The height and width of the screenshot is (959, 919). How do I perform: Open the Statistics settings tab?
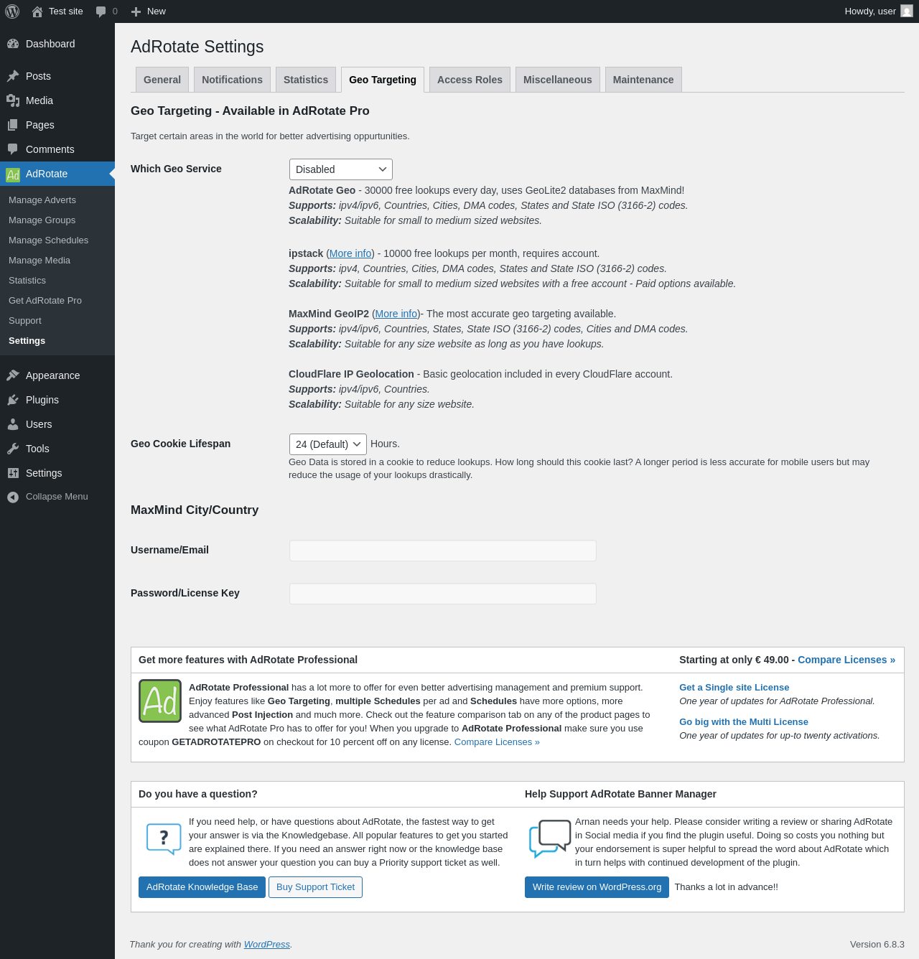coord(306,80)
